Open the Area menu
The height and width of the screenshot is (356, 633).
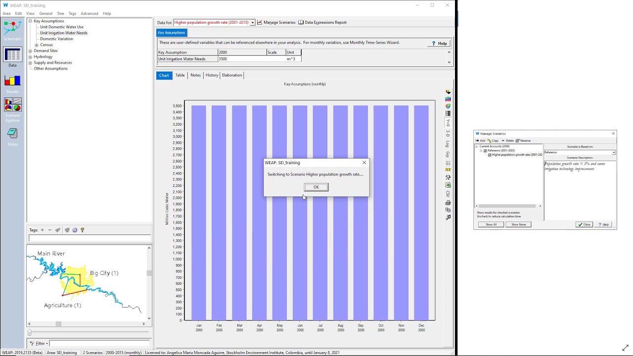6,13
